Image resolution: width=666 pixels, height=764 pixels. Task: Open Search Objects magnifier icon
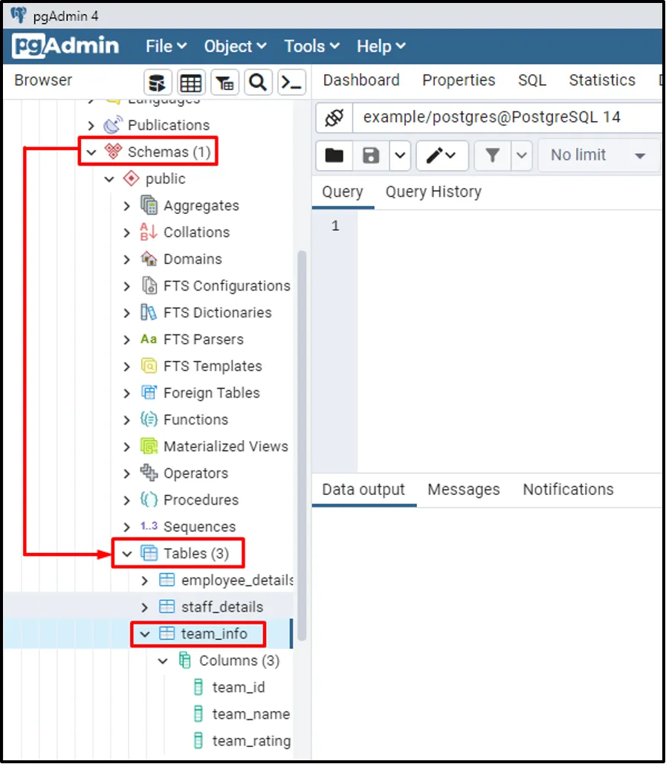click(x=258, y=82)
